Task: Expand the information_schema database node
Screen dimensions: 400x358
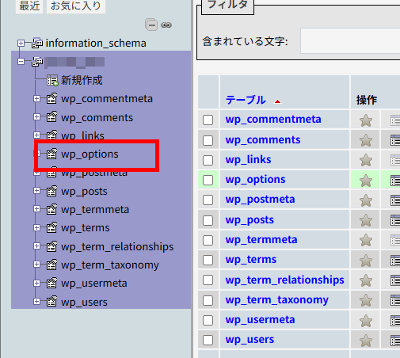Action: point(21,43)
